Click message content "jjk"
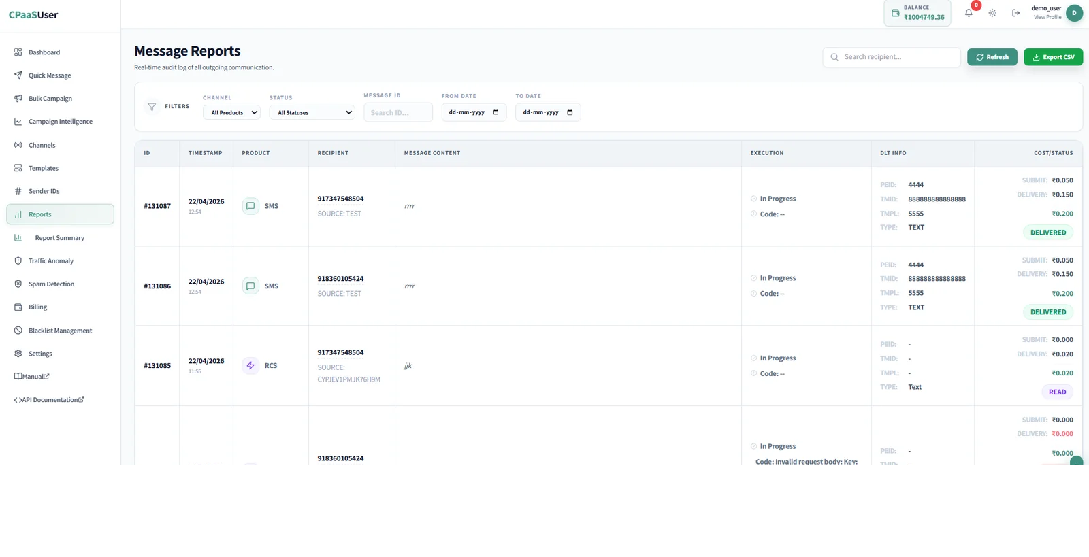Screen dimensions: 1089x557 [x=408, y=366]
